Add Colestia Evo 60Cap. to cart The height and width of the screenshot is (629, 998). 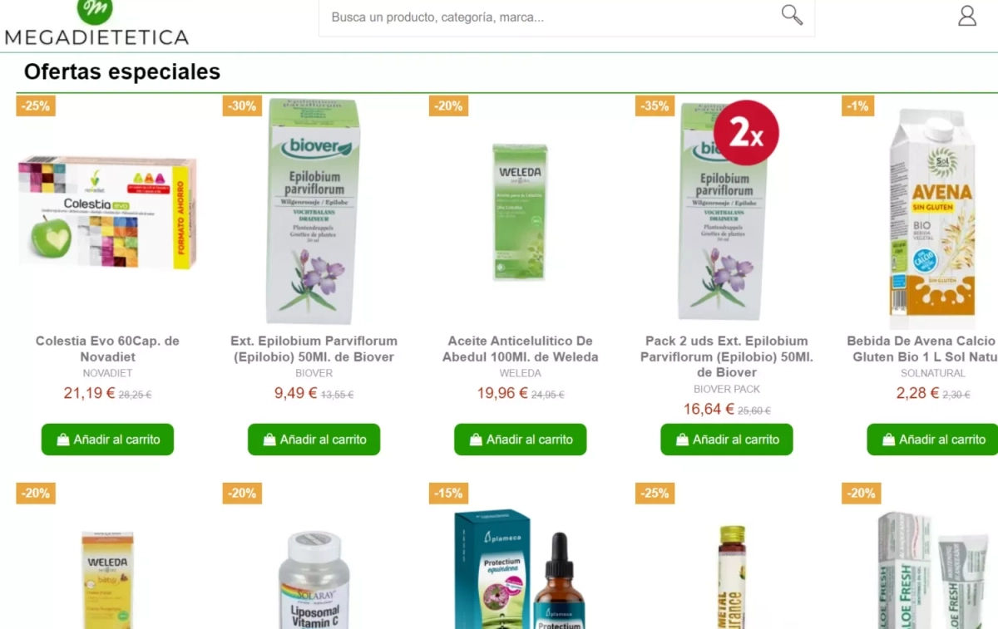[107, 440]
